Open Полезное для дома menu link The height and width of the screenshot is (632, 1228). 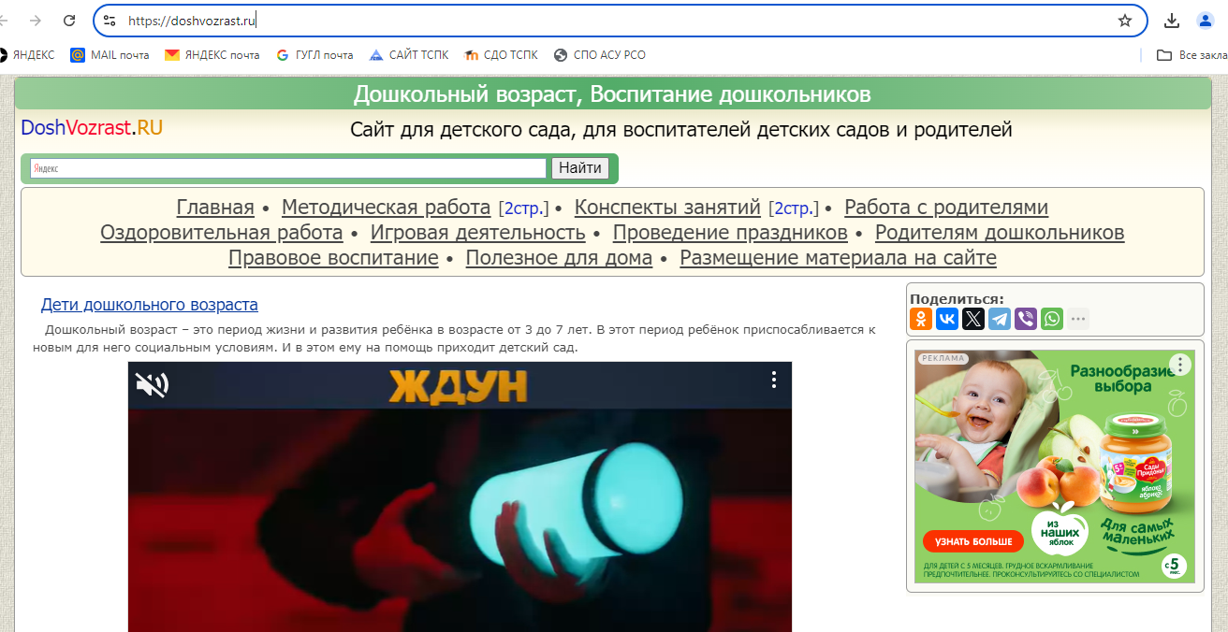[559, 258]
